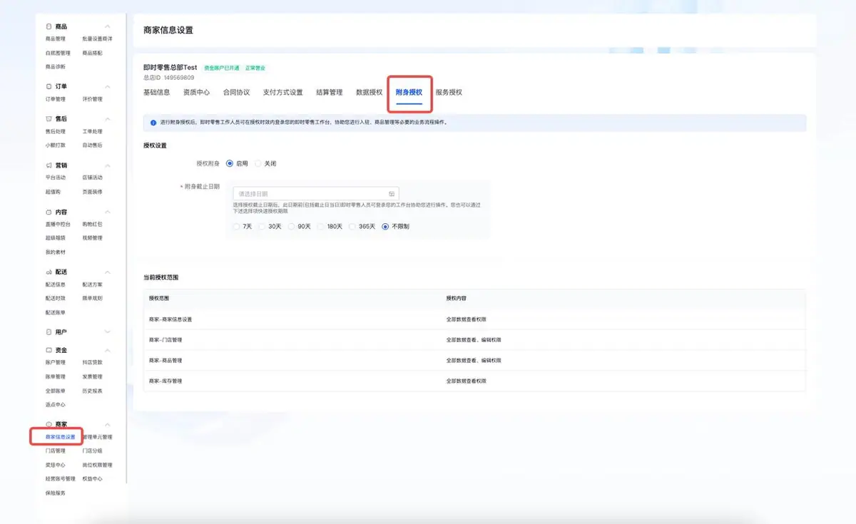Collapse the 售后 sidebar section chevron

(108, 119)
